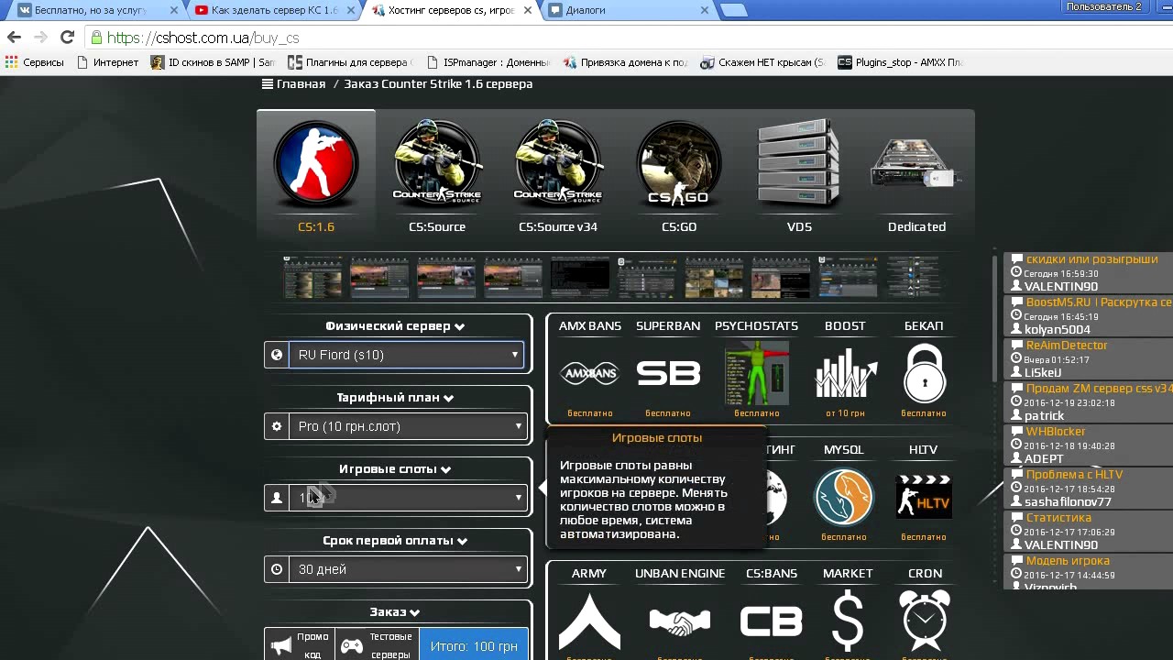
Task: Click the MARKET dollar icon
Action: [848, 621]
